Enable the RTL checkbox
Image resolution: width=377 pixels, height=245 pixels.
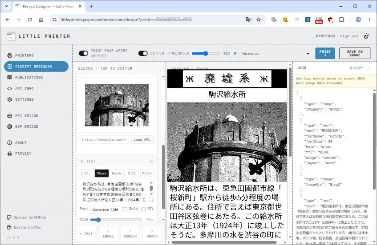pyautogui.click(x=143, y=209)
